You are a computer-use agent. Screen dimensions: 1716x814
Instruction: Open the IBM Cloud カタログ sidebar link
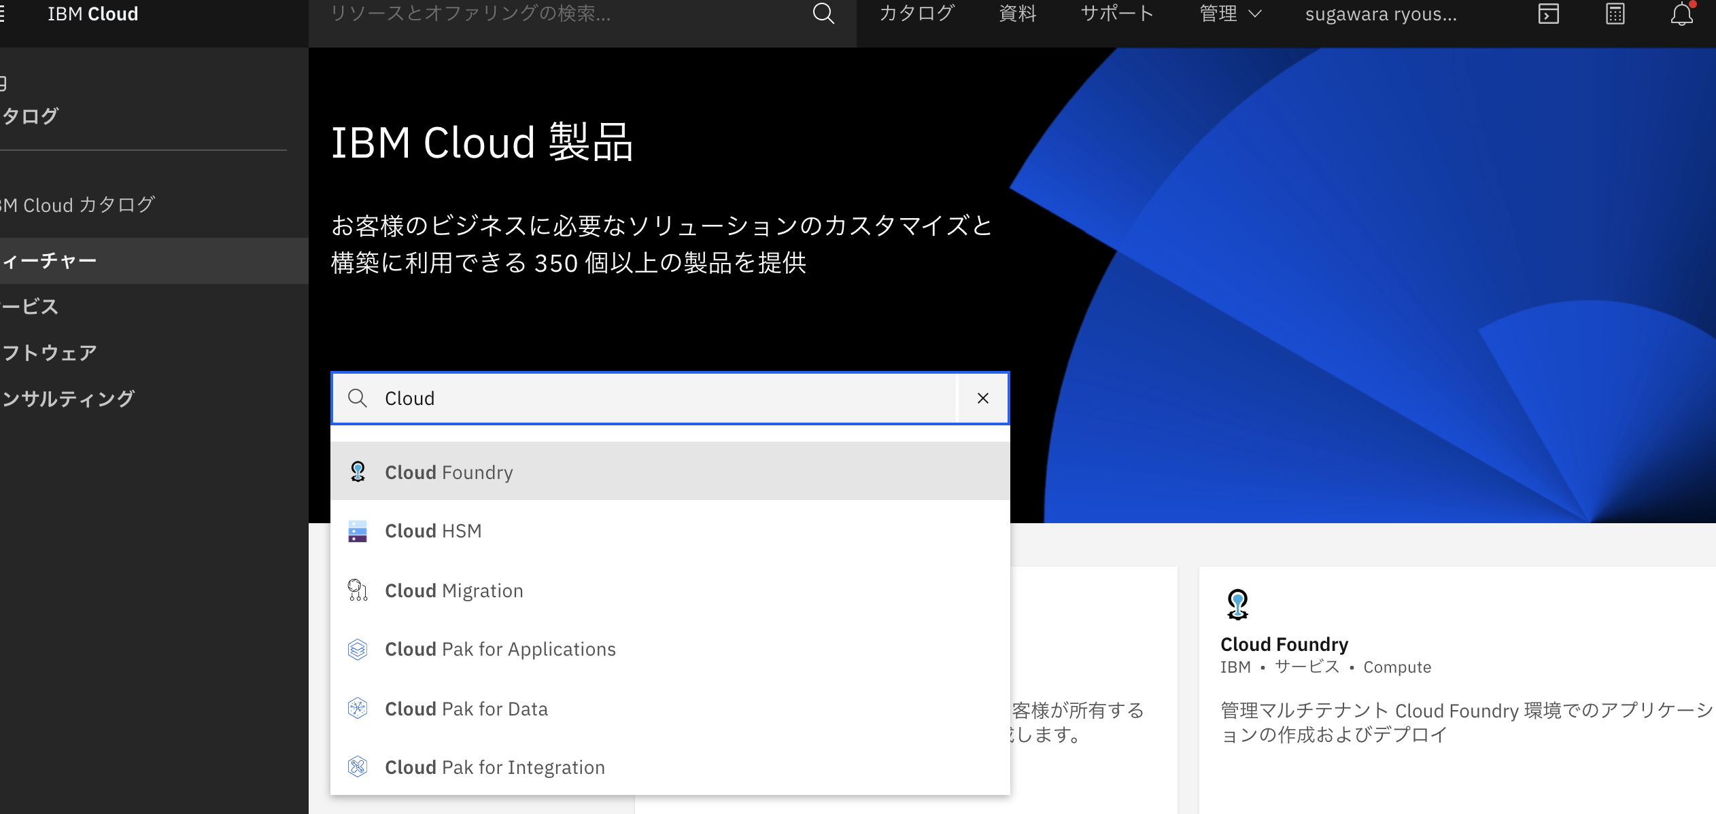coord(77,205)
